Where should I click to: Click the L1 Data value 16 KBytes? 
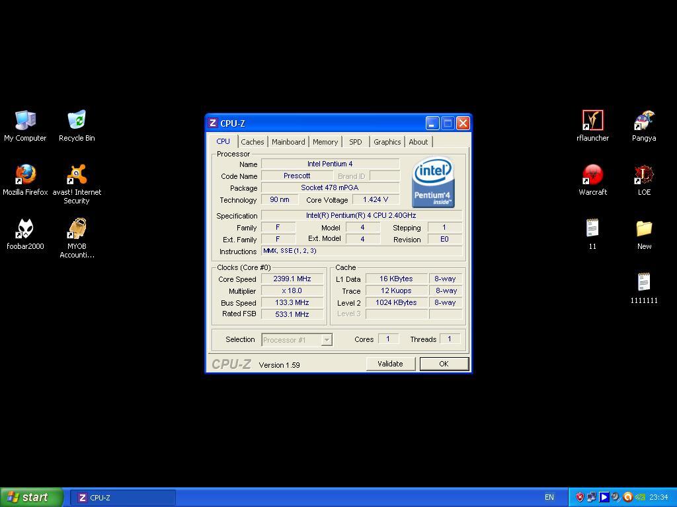397,279
